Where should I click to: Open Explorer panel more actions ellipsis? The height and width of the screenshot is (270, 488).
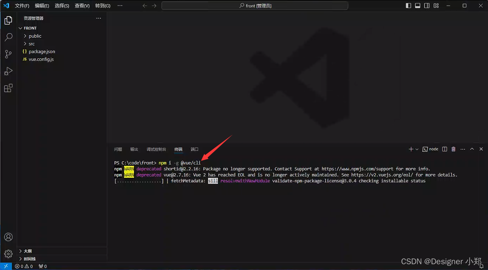(99, 18)
